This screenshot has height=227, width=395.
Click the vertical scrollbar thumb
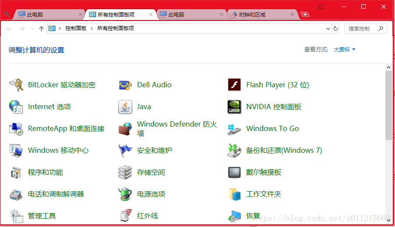388,105
